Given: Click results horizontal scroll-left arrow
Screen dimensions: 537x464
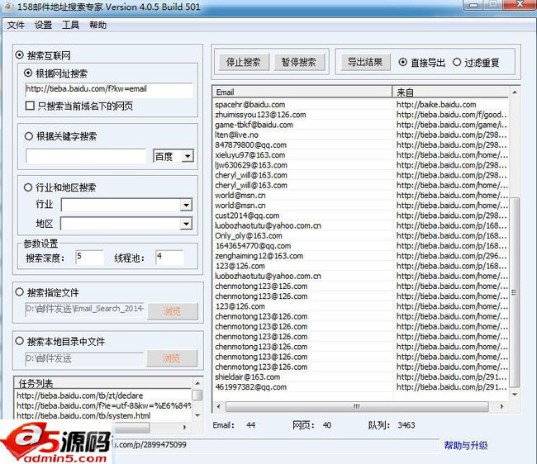Looking at the screenshot, I should point(218,406).
